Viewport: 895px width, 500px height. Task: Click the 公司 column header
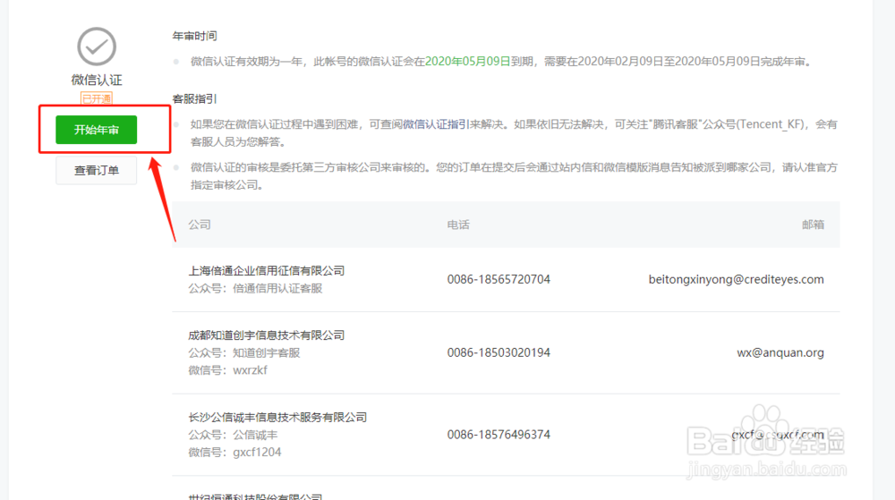200,225
